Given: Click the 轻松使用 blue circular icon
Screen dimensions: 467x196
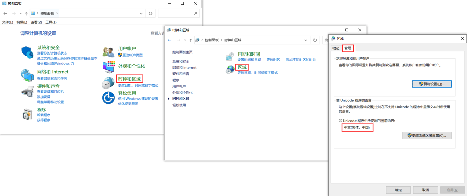Looking at the screenshot, I should (108, 98).
